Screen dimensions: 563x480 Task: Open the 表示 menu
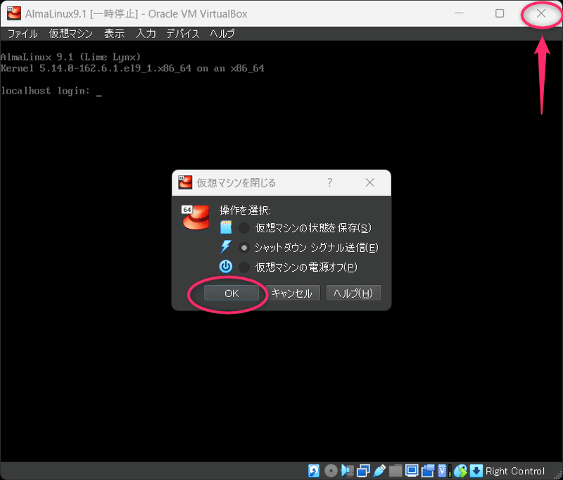click(114, 34)
